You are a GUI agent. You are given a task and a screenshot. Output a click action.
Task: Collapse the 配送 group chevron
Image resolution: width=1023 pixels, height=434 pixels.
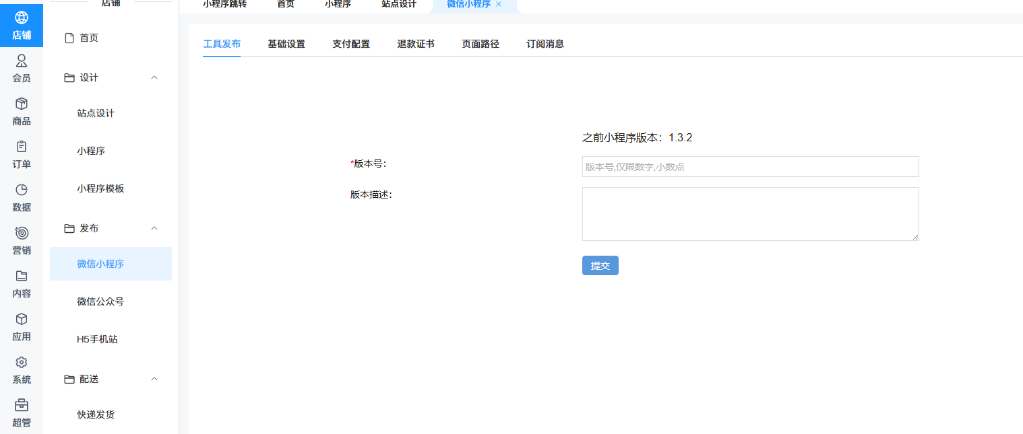pyautogui.click(x=154, y=379)
